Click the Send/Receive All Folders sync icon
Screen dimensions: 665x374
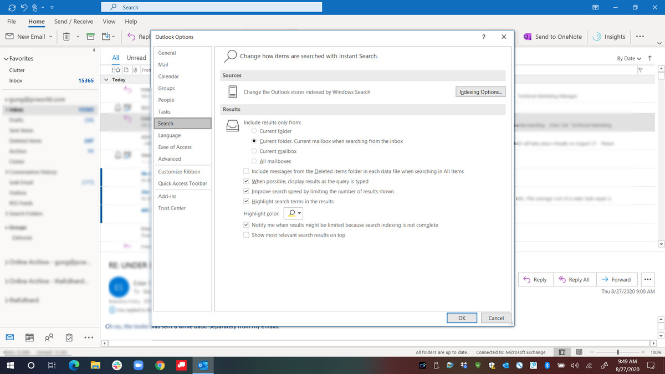(11, 7)
